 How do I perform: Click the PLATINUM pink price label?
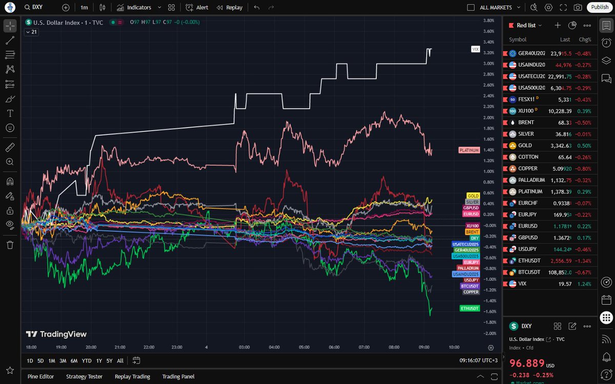(x=469, y=151)
